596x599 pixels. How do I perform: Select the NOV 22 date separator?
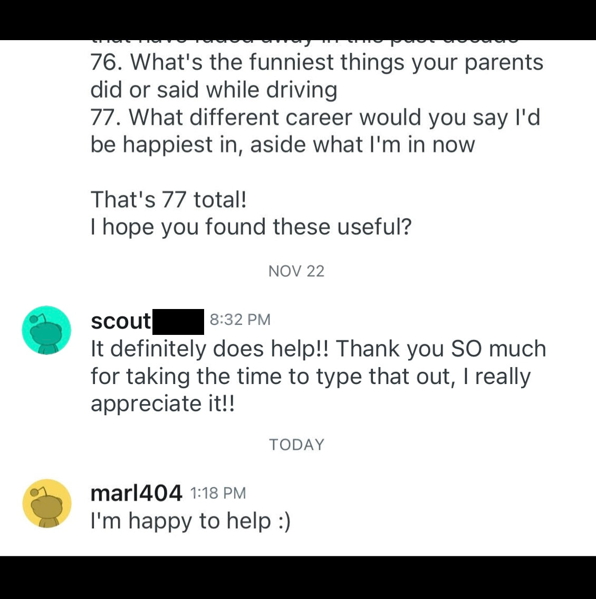click(296, 271)
